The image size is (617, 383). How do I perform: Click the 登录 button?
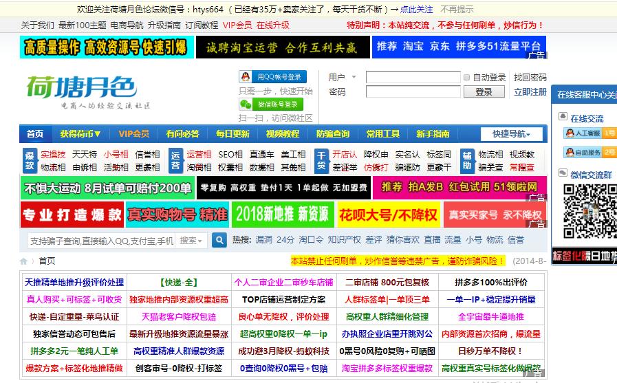tap(484, 91)
